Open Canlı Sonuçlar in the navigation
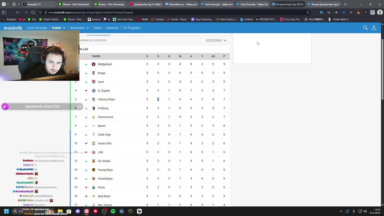Image resolution: width=384 pixels, height=216 pixels. tap(37, 28)
